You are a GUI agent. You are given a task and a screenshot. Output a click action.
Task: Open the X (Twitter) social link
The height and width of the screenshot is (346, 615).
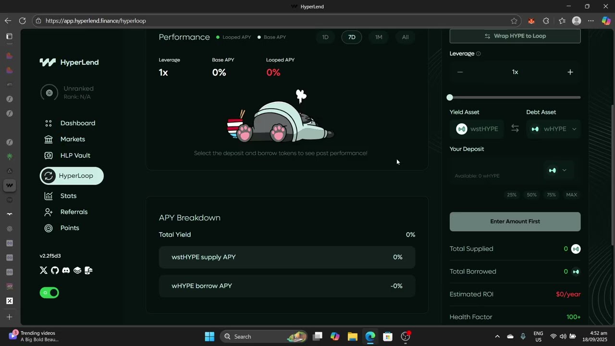click(x=44, y=270)
